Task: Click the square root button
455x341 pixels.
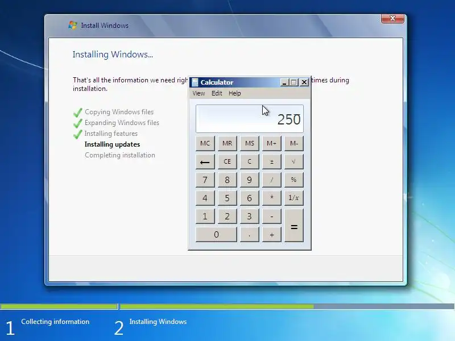Action: point(294,162)
